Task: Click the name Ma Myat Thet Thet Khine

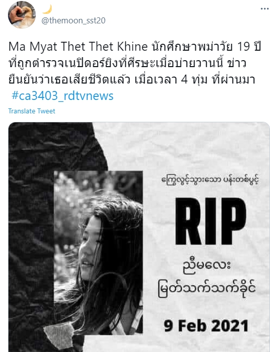Action: (78, 46)
